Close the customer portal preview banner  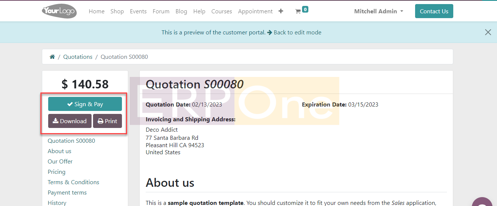point(488,32)
